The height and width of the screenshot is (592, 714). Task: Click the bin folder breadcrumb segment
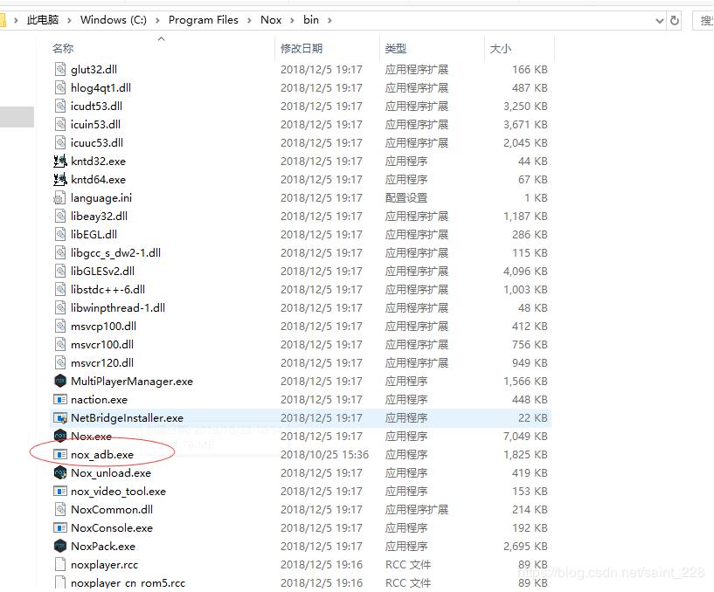pos(311,20)
